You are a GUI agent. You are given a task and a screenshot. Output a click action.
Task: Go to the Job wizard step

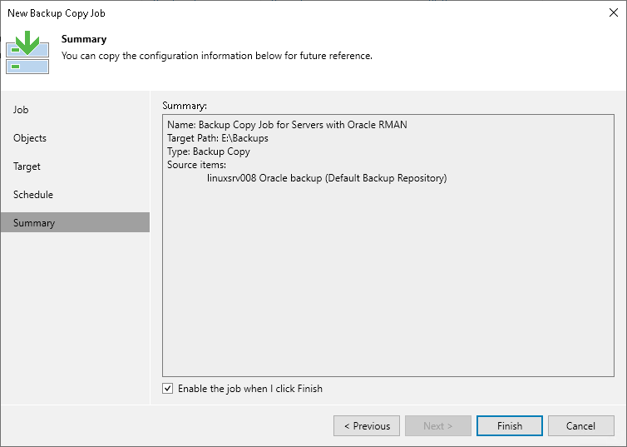tap(75, 110)
